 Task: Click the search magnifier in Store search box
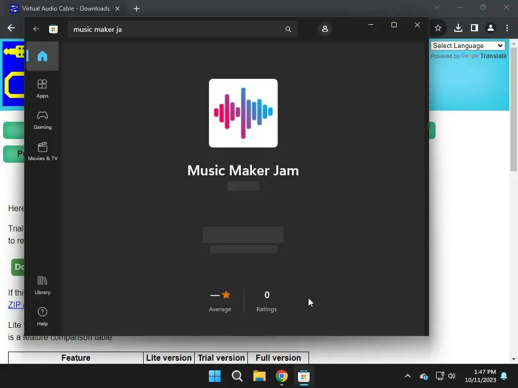[x=288, y=29]
